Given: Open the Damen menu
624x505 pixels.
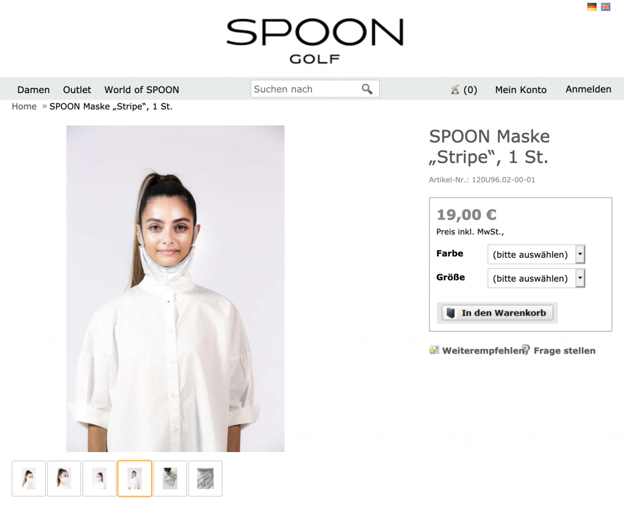Looking at the screenshot, I should click(34, 90).
